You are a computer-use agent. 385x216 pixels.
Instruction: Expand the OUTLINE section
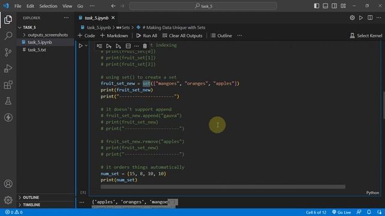click(31, 197)
